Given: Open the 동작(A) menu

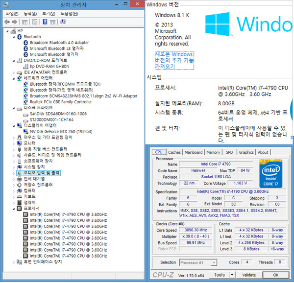Looking at the screenshot, I should (x=30, y=14).
